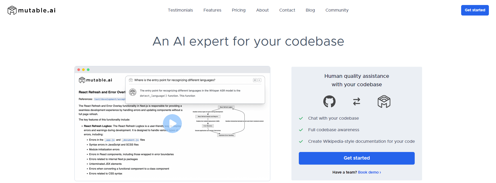The height and width of the screenshot is (183, 496).
Task: Click the 'Full codebase awareness' text
Action: (x=334, y=130)
